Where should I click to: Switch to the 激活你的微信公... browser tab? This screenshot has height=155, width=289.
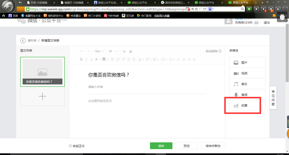pyautogui.click(x=175, y=2)
